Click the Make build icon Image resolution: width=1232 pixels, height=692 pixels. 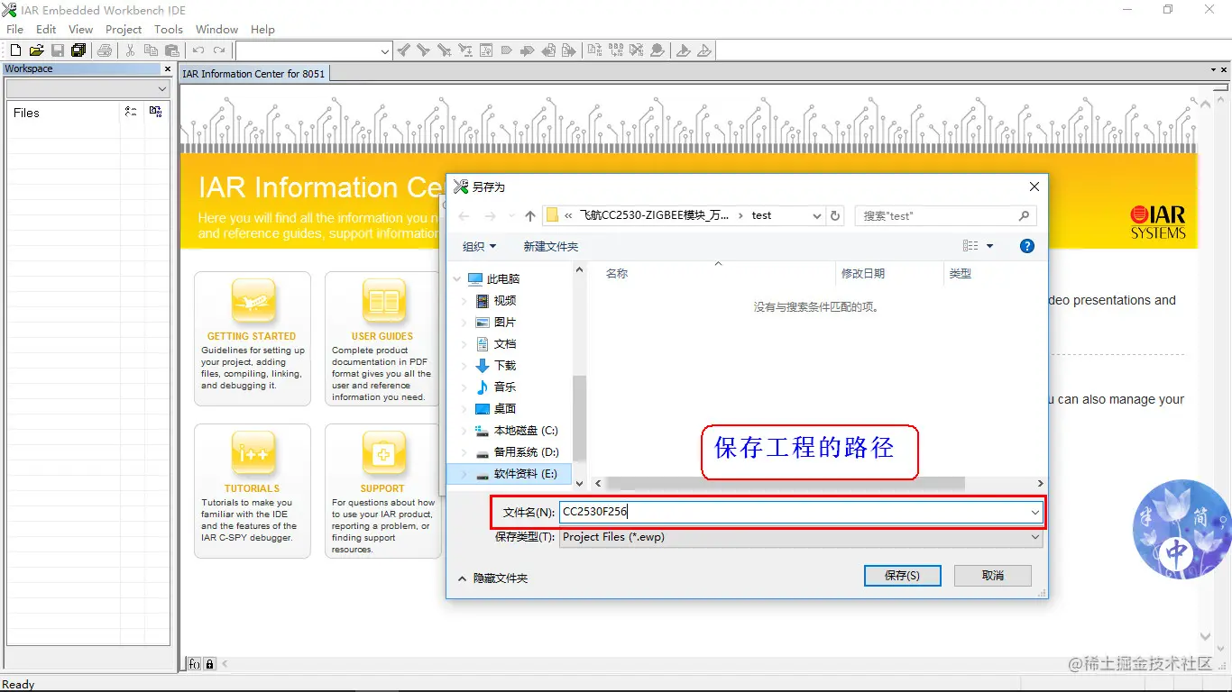(x=615, y=50)
